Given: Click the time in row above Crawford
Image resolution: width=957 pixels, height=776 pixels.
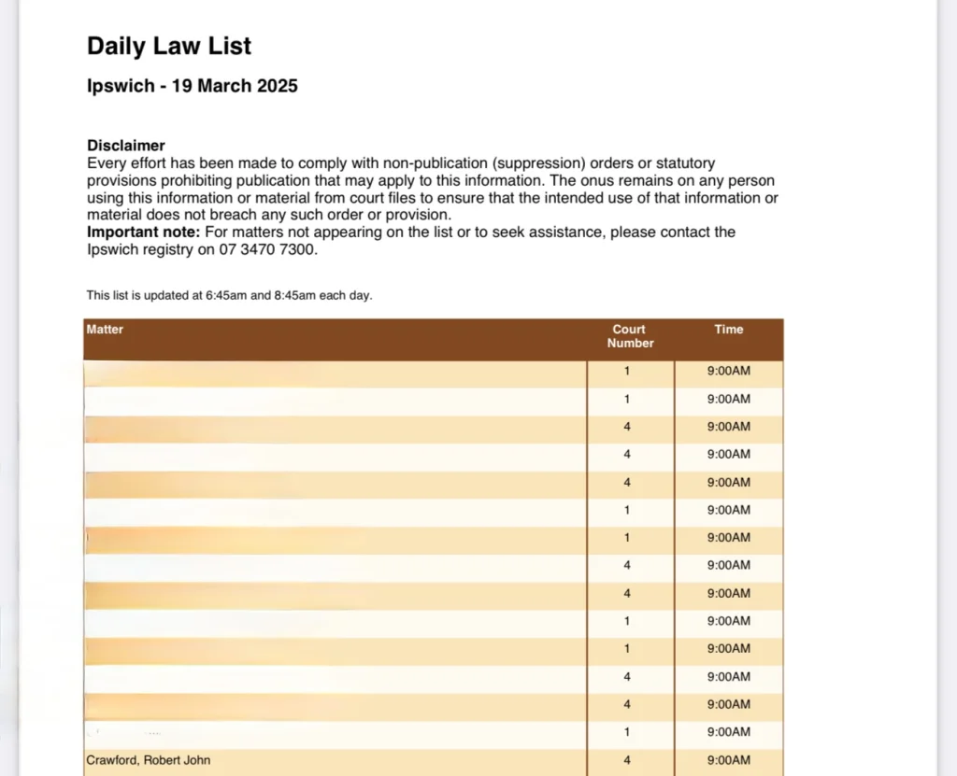Looking at the screenshot, I should pos(728,732).
